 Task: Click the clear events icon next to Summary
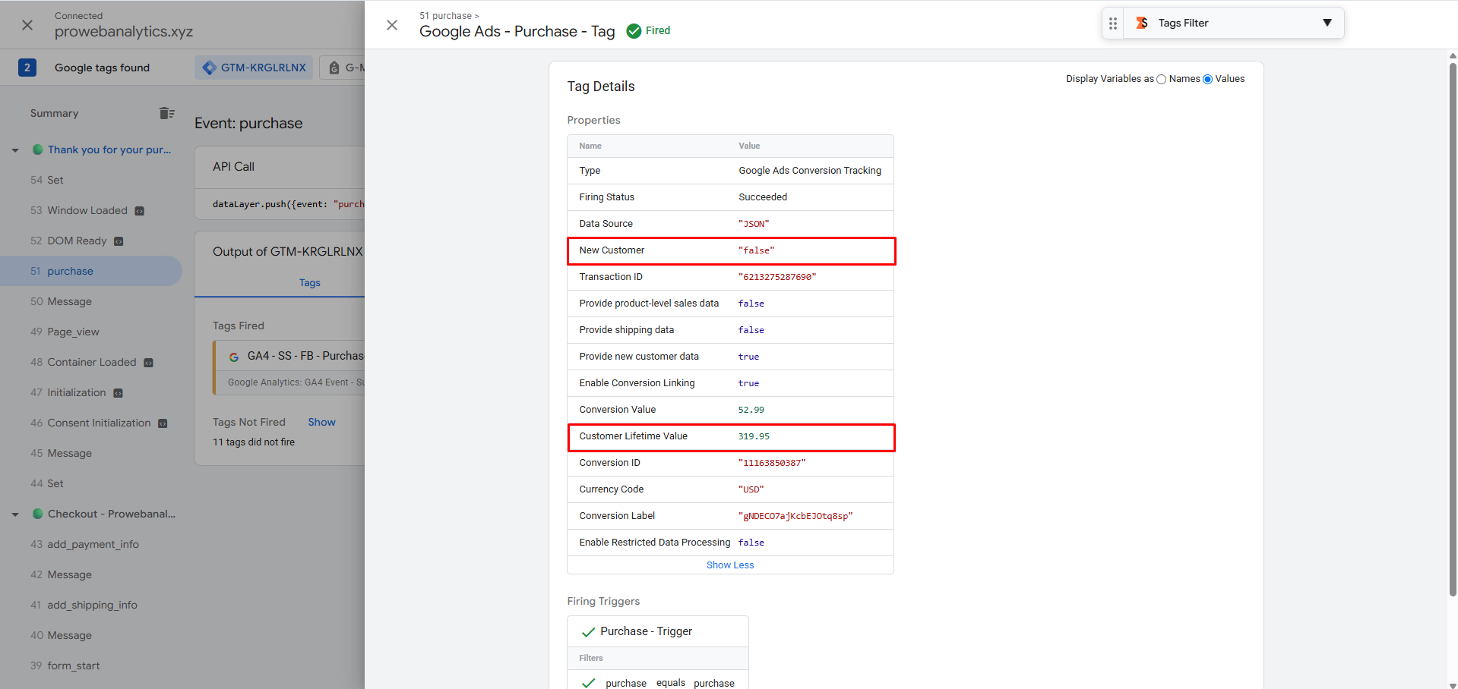(166, 113)
